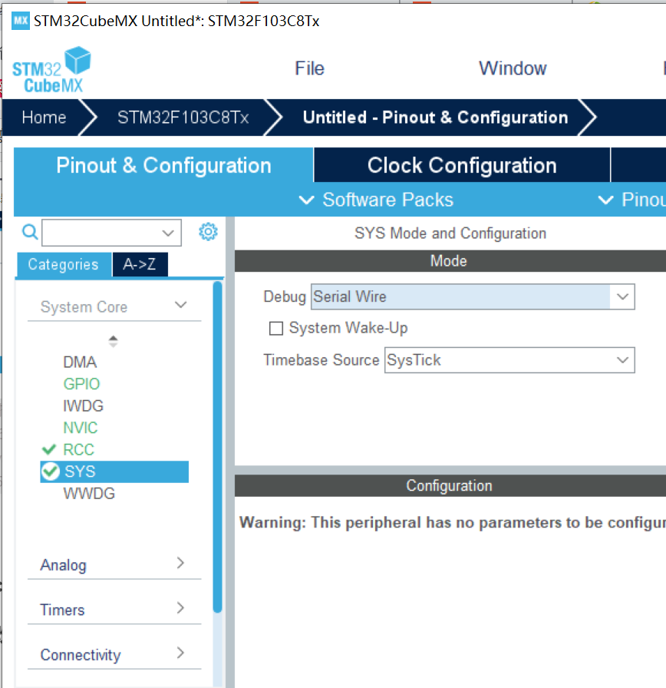
Task: Open the Timebase Source dropdown
Action: point(509,360)
